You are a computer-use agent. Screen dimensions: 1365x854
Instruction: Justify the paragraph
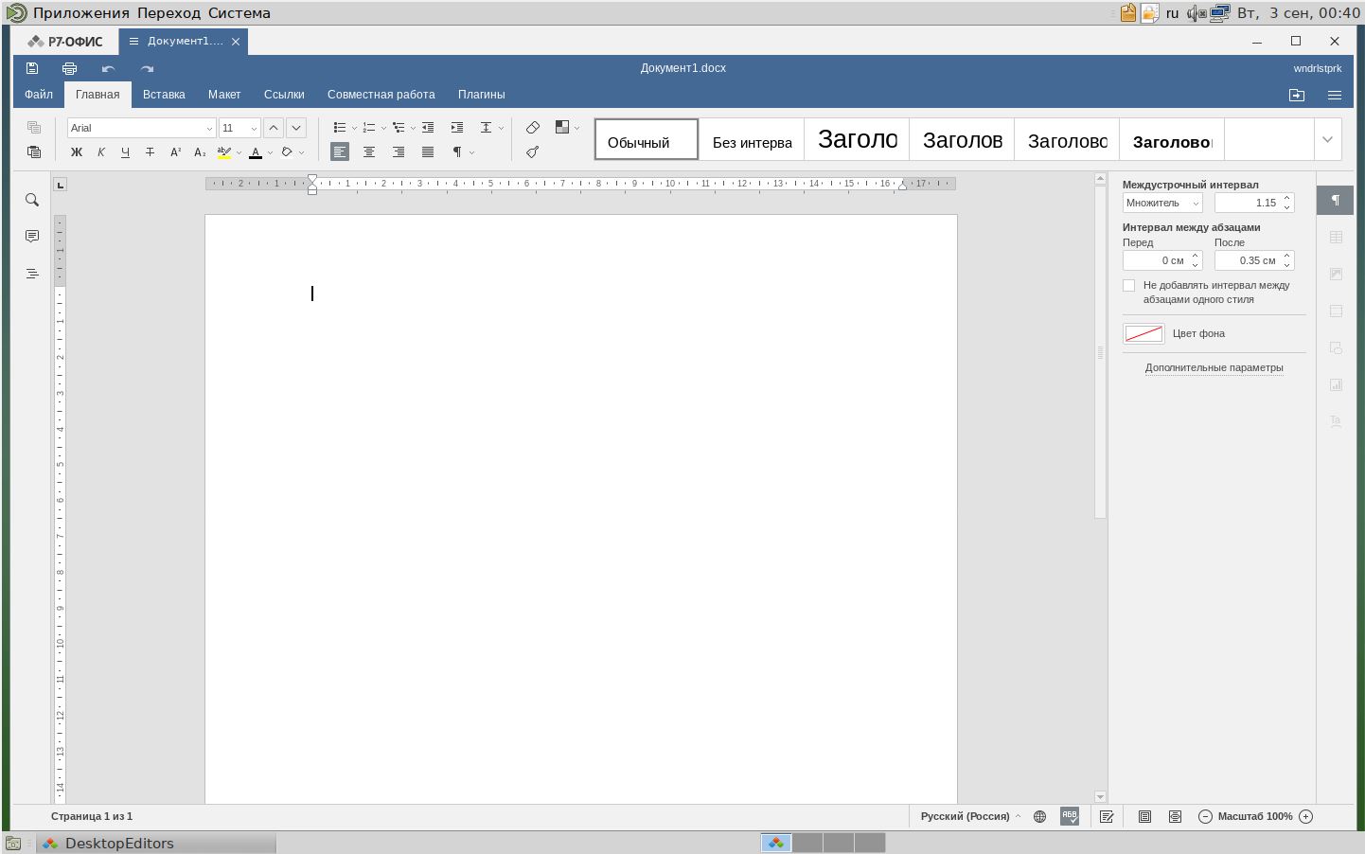click(x=428, y=151)
